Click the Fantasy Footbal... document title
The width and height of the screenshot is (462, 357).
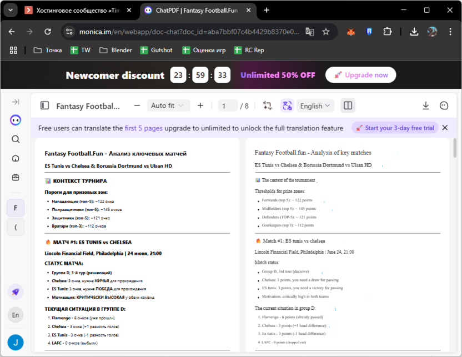(88, 106)
